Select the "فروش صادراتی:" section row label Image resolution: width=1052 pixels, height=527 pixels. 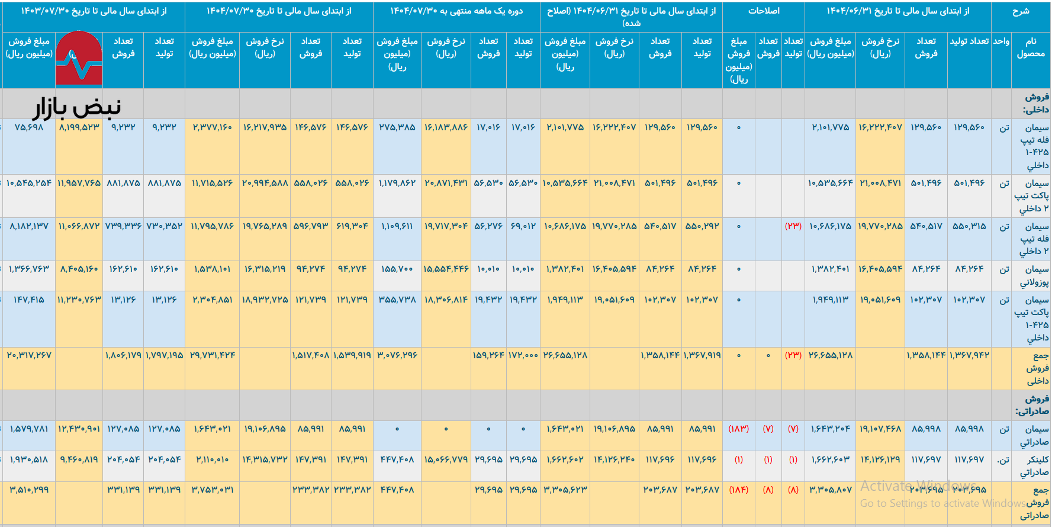click(1032, 405)
